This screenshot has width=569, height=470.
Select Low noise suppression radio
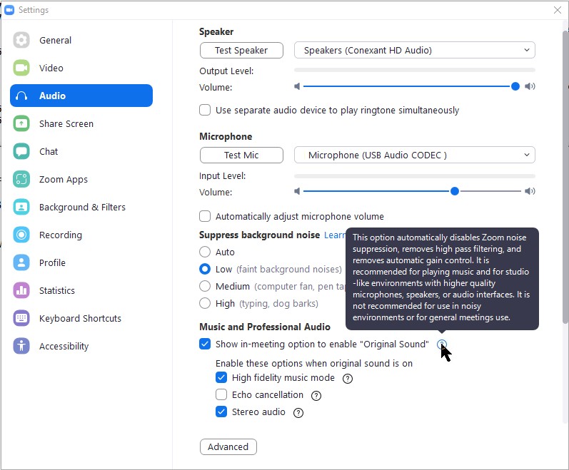205,269
